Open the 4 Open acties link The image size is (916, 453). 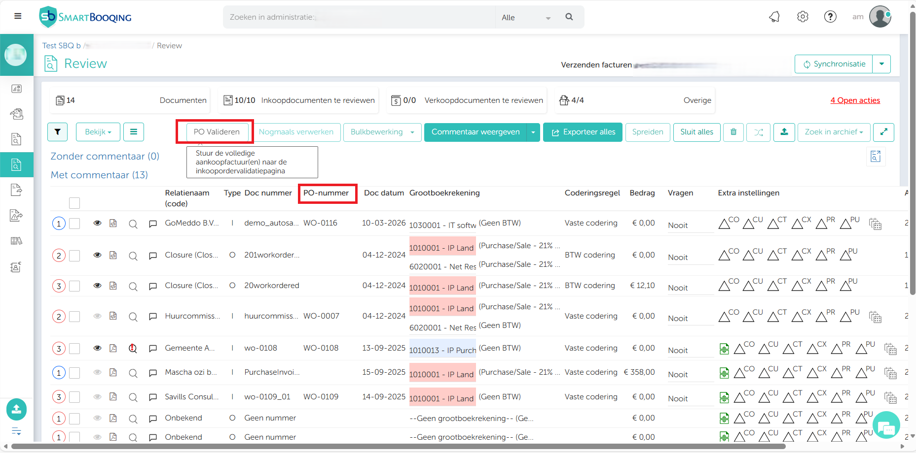pos(855,100)
